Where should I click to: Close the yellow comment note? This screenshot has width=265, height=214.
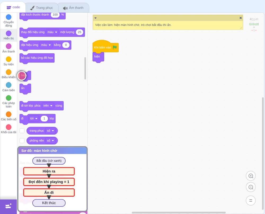(241, 18)
